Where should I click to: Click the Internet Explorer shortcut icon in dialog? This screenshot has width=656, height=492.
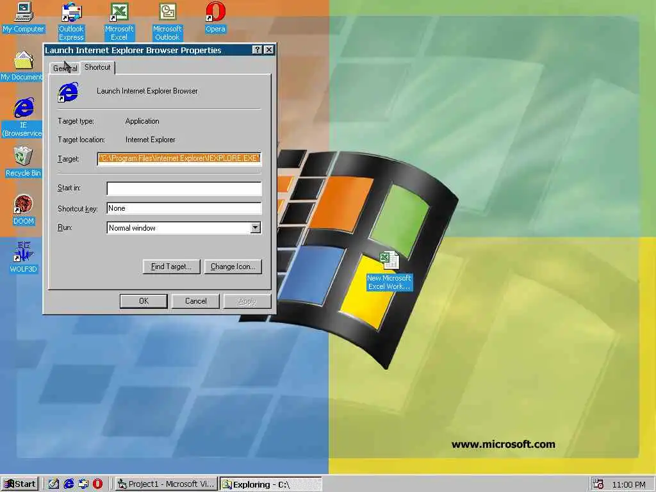pos(68,92)
